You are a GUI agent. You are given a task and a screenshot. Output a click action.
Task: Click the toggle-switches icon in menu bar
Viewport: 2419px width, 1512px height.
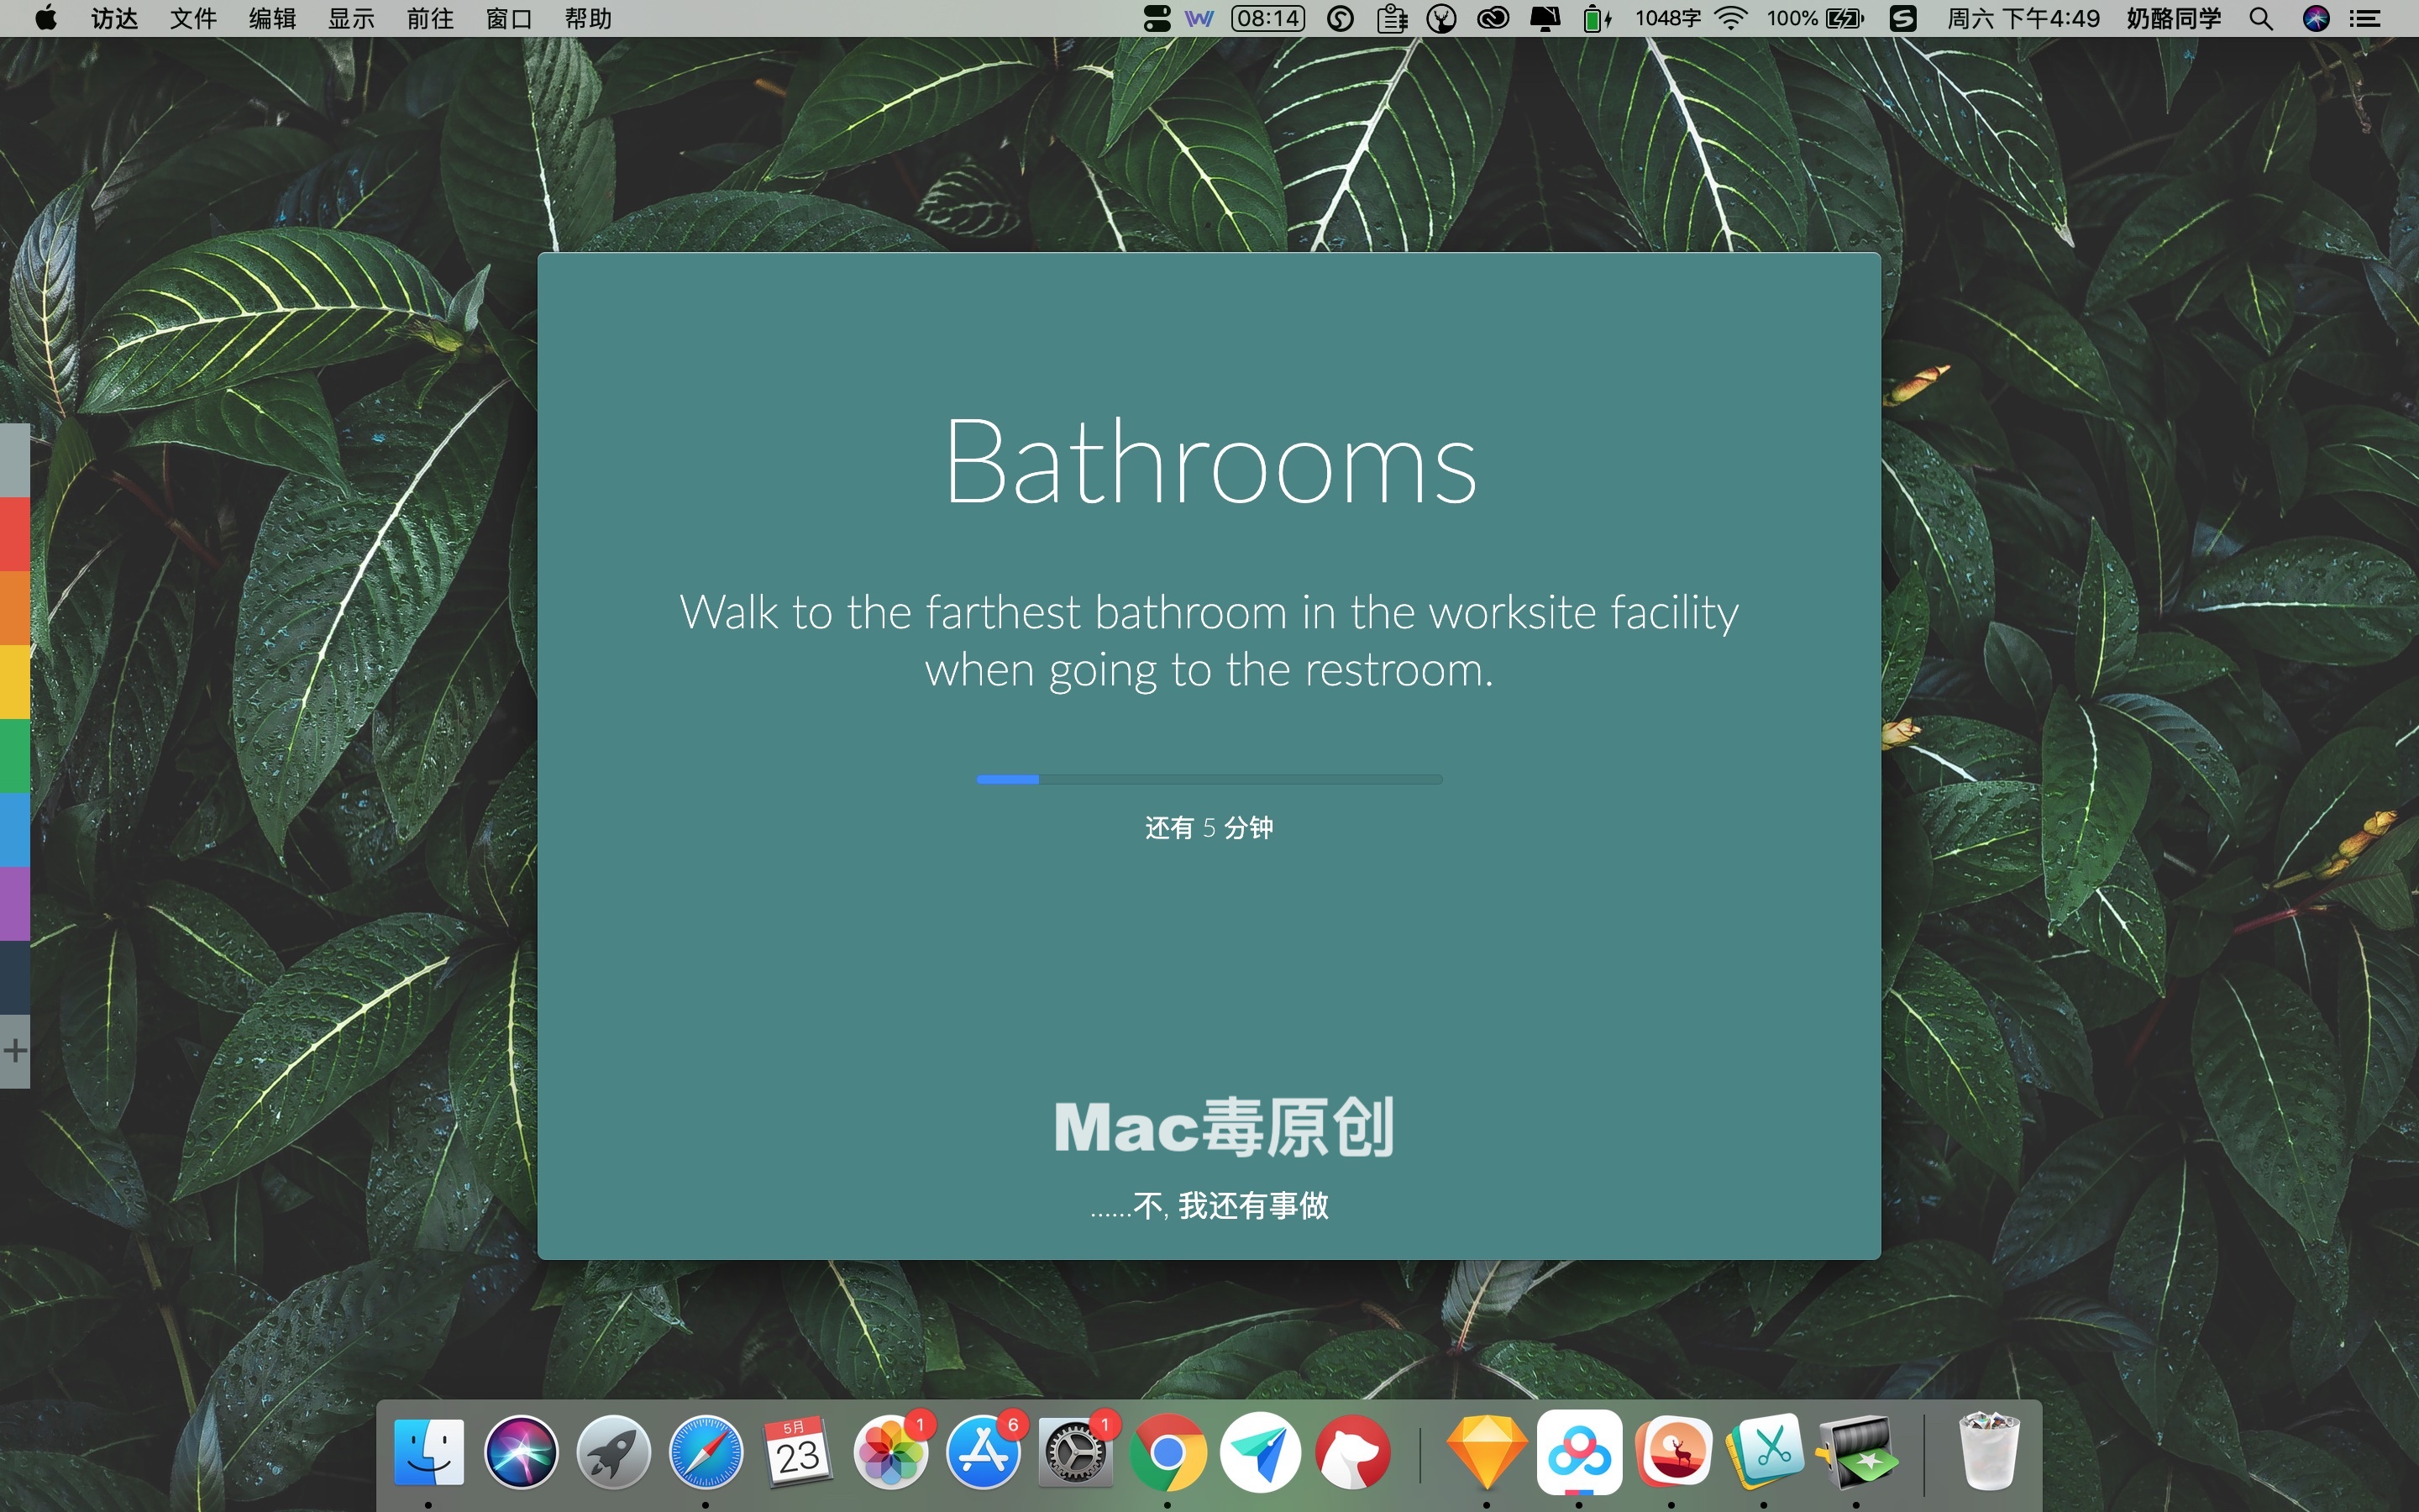pos(1157,18)
